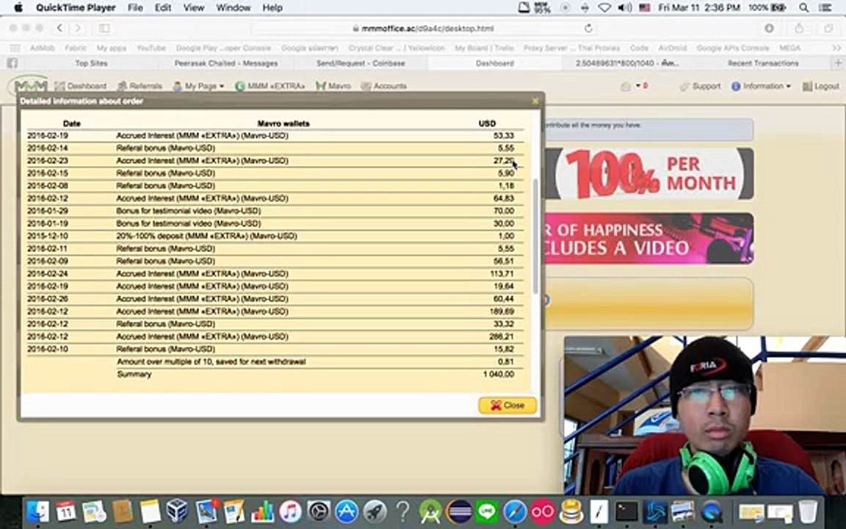Toggle Safari's sidebar button
This screenshot has width=846, height=529.
pos(104,28)
